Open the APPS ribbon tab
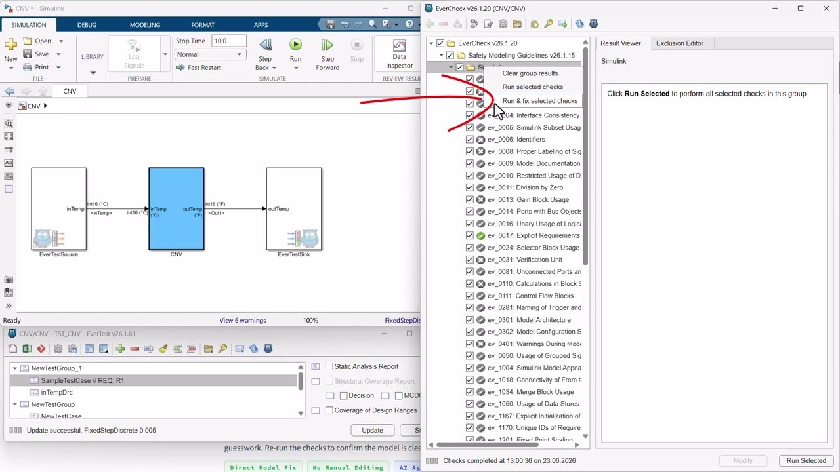The width and height of the screenshot is (840, 472). click(261, 25)
